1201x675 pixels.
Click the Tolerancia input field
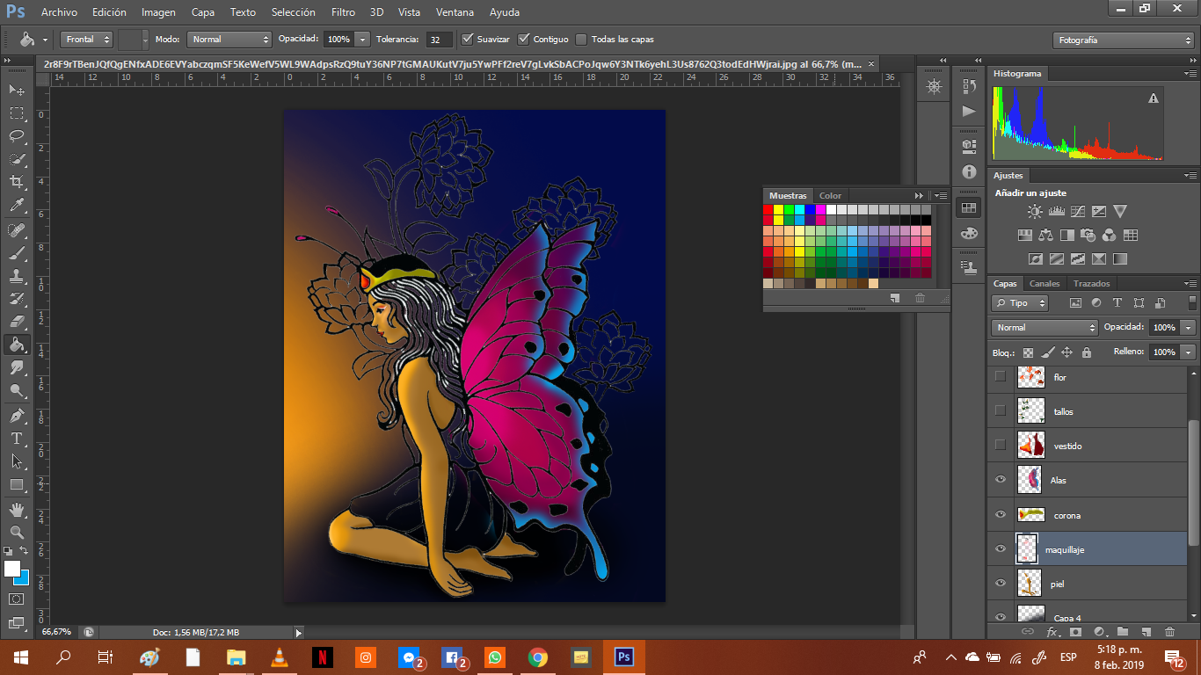(439, 40)
